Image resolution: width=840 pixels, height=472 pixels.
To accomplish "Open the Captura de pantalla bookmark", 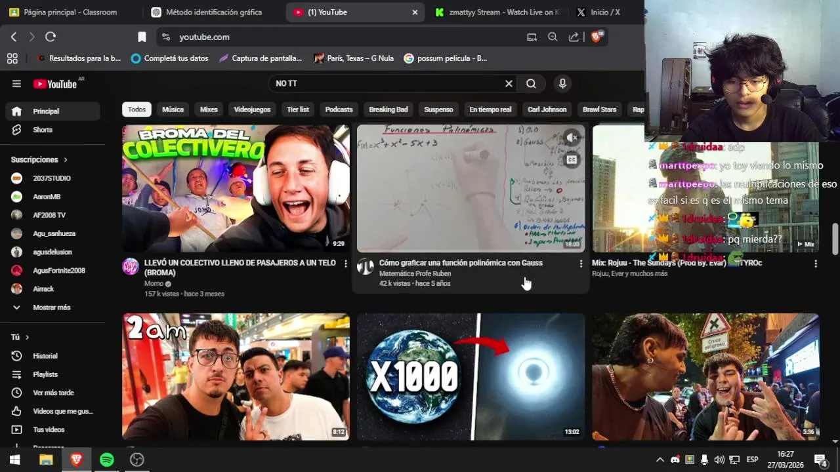I will coord(261,58).
